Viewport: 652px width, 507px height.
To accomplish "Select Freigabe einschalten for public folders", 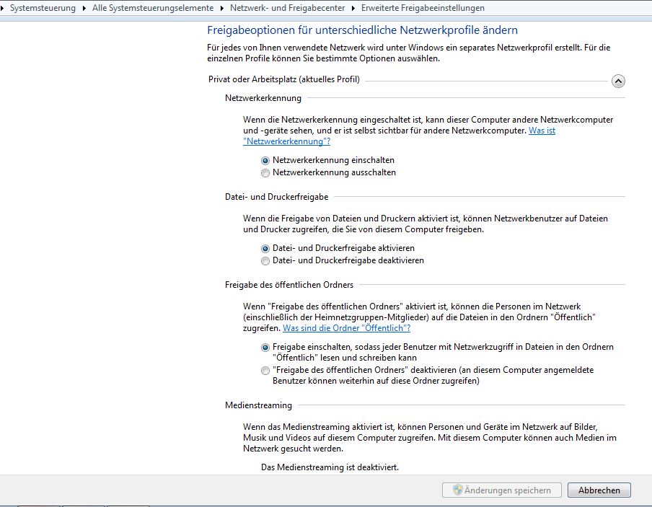I will pyautogui.click(x=265, y=348).
